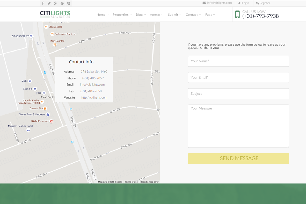Select Margarit Couture Bridal shop marker
306x204 pixels.
(28, 130)
